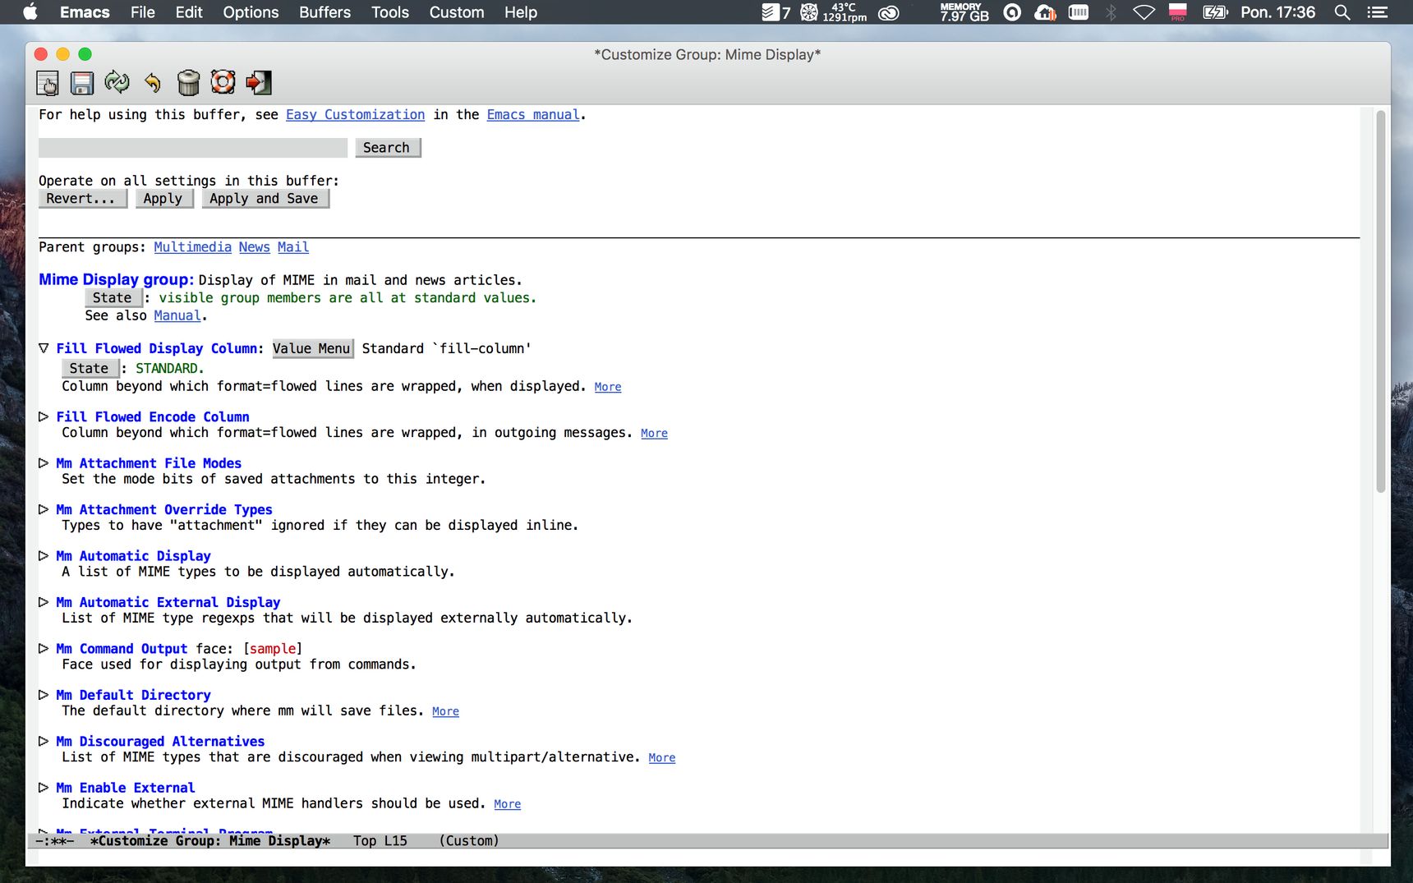The image size is (1413, 883).
Task: Expand the Mm Discouraged Alternatives option
Action: coord(44,741)
